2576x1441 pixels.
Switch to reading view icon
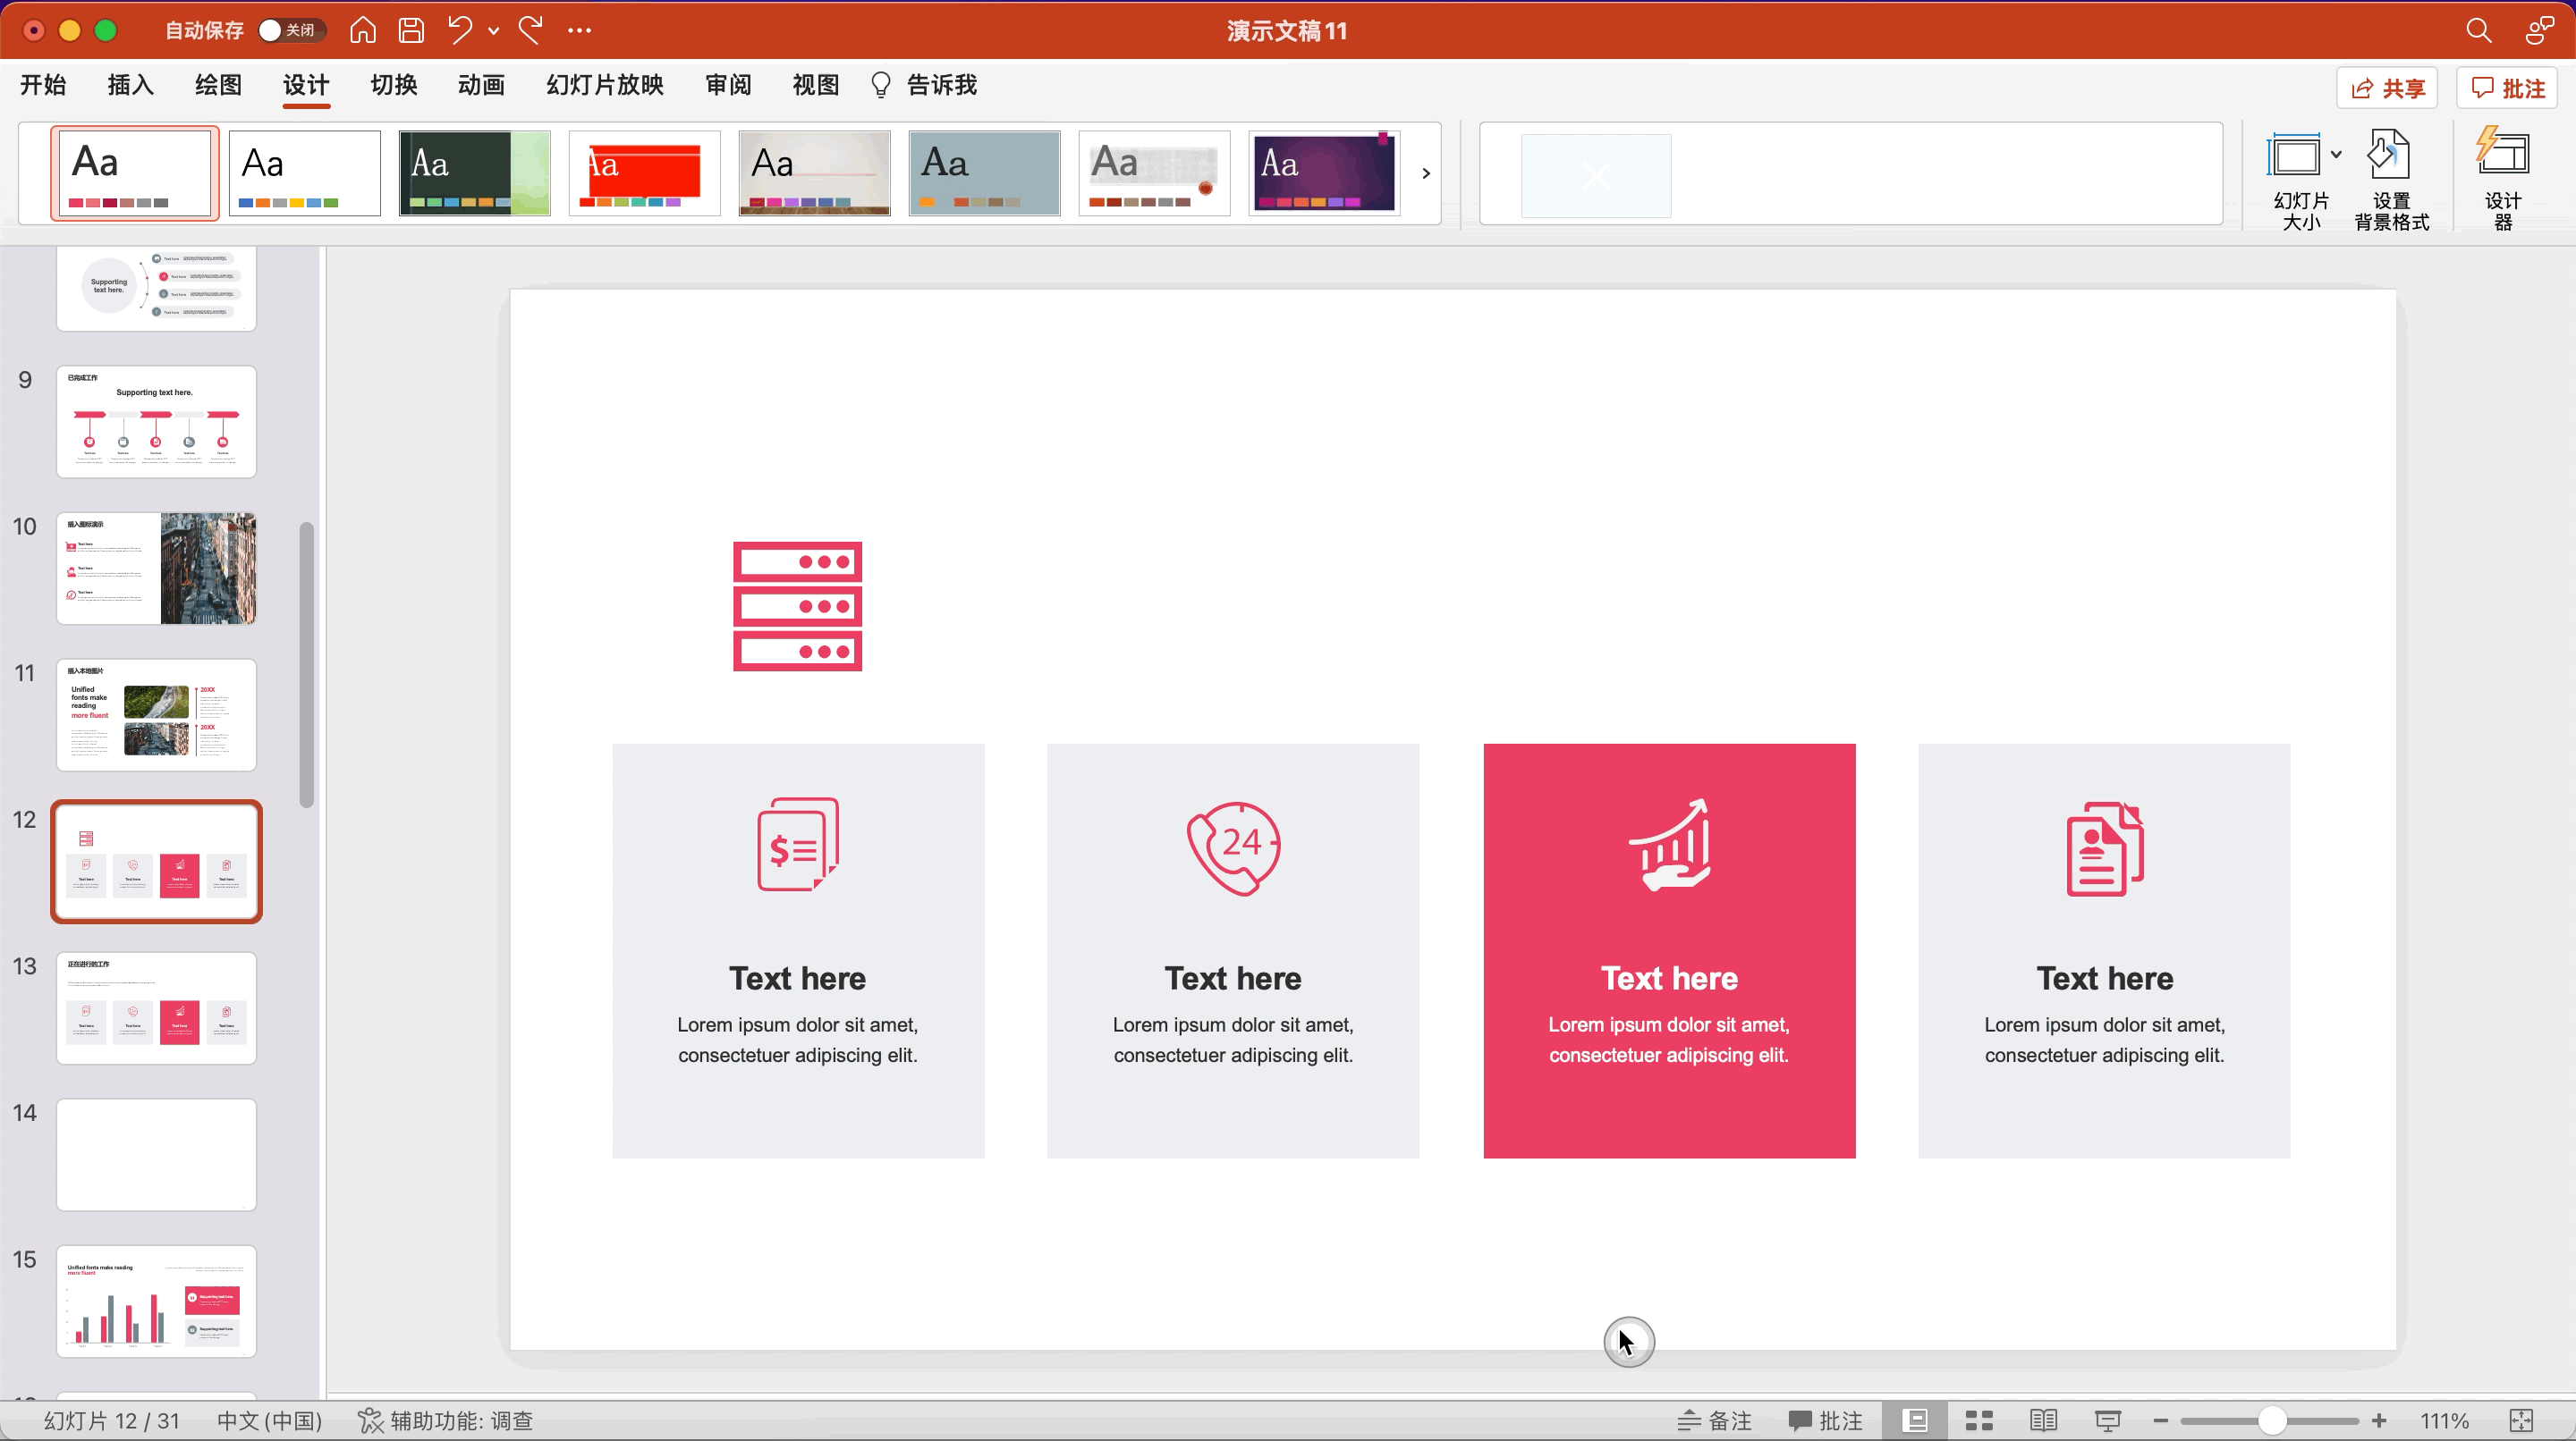tap(2043, 1420)
